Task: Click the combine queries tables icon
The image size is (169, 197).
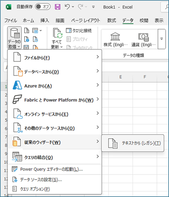Action: tap(17, 157)
